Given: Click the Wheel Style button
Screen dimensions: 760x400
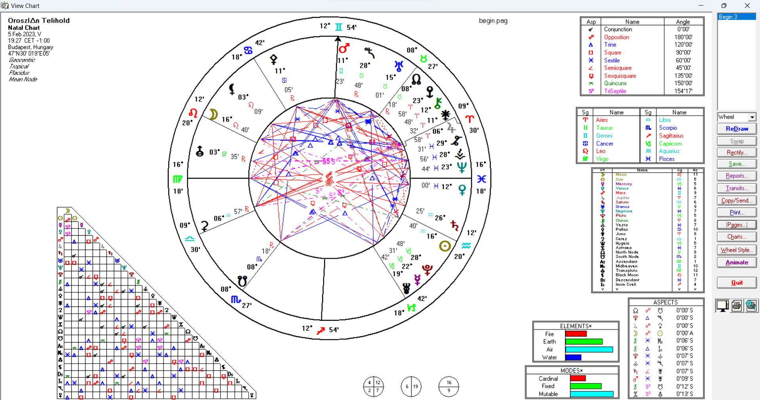Looking at the screenshot, I should point(736,250).
